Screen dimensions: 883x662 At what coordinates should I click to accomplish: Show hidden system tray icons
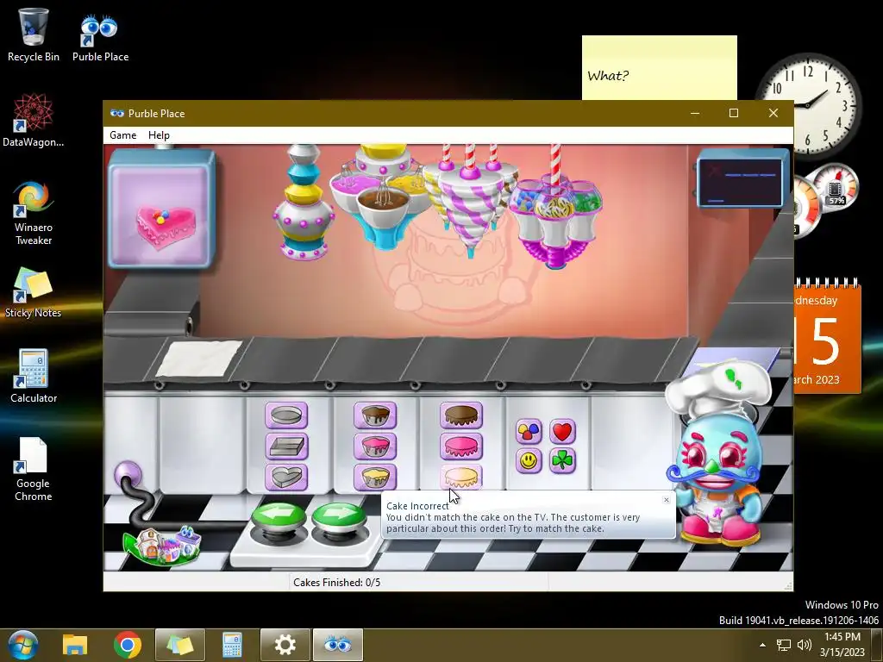(x=762, y=645)
